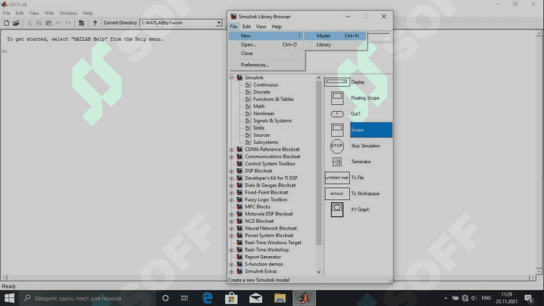Expand the Dials & Gauges Blockset node
Image resolution: width=544 pixels, height=306 pixels.
click(x=232, y=185)
